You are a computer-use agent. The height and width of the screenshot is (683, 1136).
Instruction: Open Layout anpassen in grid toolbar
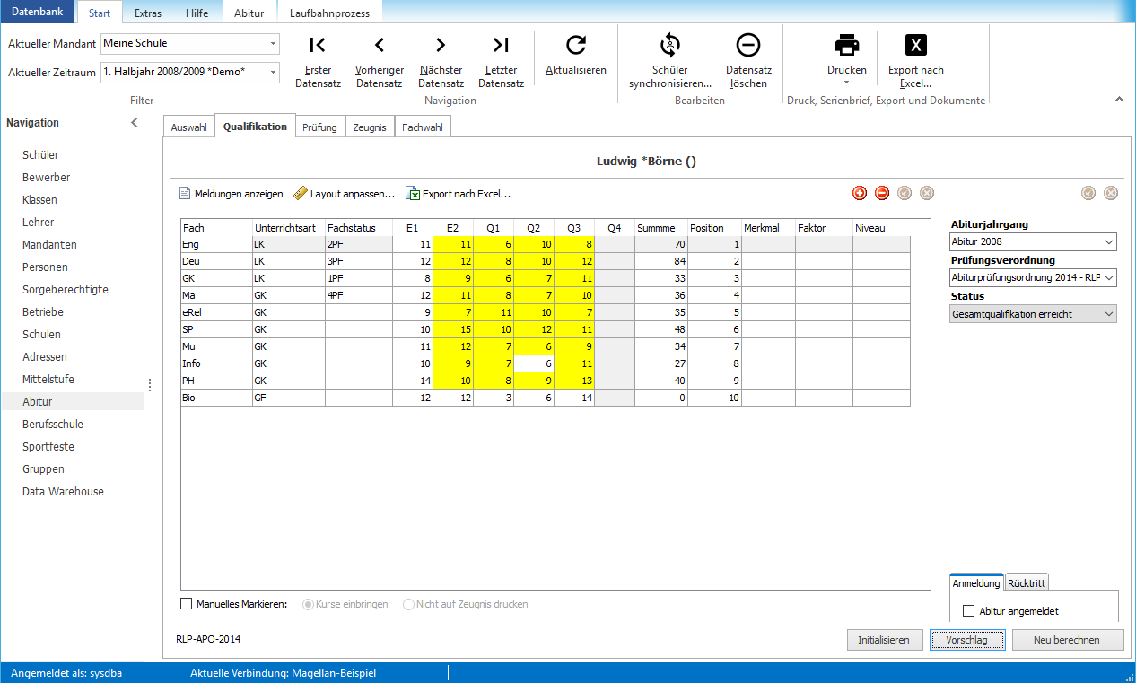point(345,193)
